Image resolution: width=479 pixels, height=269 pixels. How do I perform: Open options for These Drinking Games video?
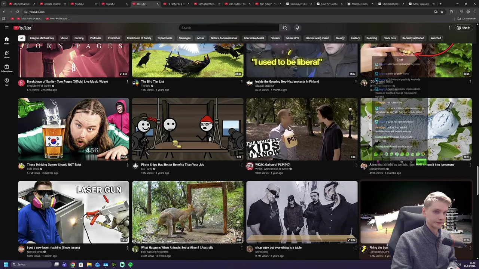[x=128, y=165]
